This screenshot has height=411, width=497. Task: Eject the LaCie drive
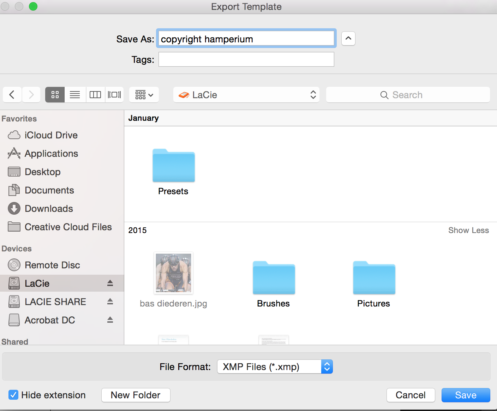click(110, 283)
